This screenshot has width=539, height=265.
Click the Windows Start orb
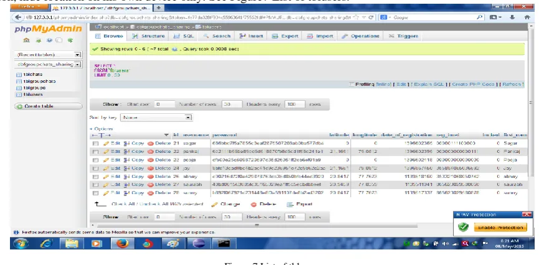click(x=21, y=243)
